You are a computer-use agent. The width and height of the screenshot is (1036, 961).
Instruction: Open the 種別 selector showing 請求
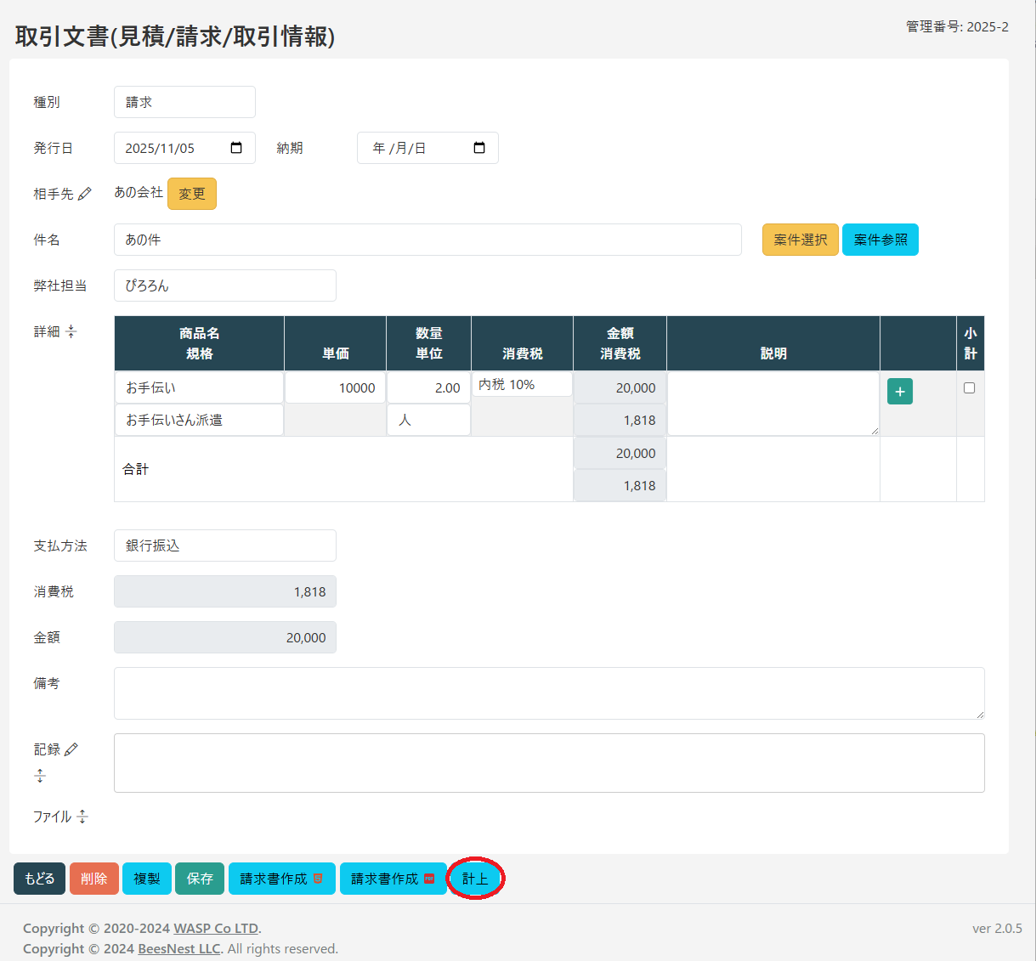coord(184,102)
